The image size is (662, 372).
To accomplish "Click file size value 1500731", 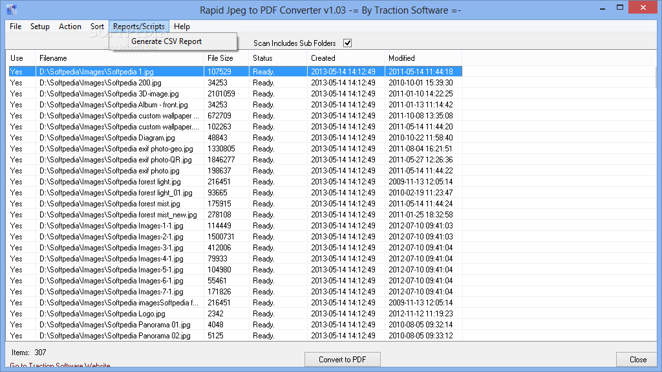I will 221,237.
